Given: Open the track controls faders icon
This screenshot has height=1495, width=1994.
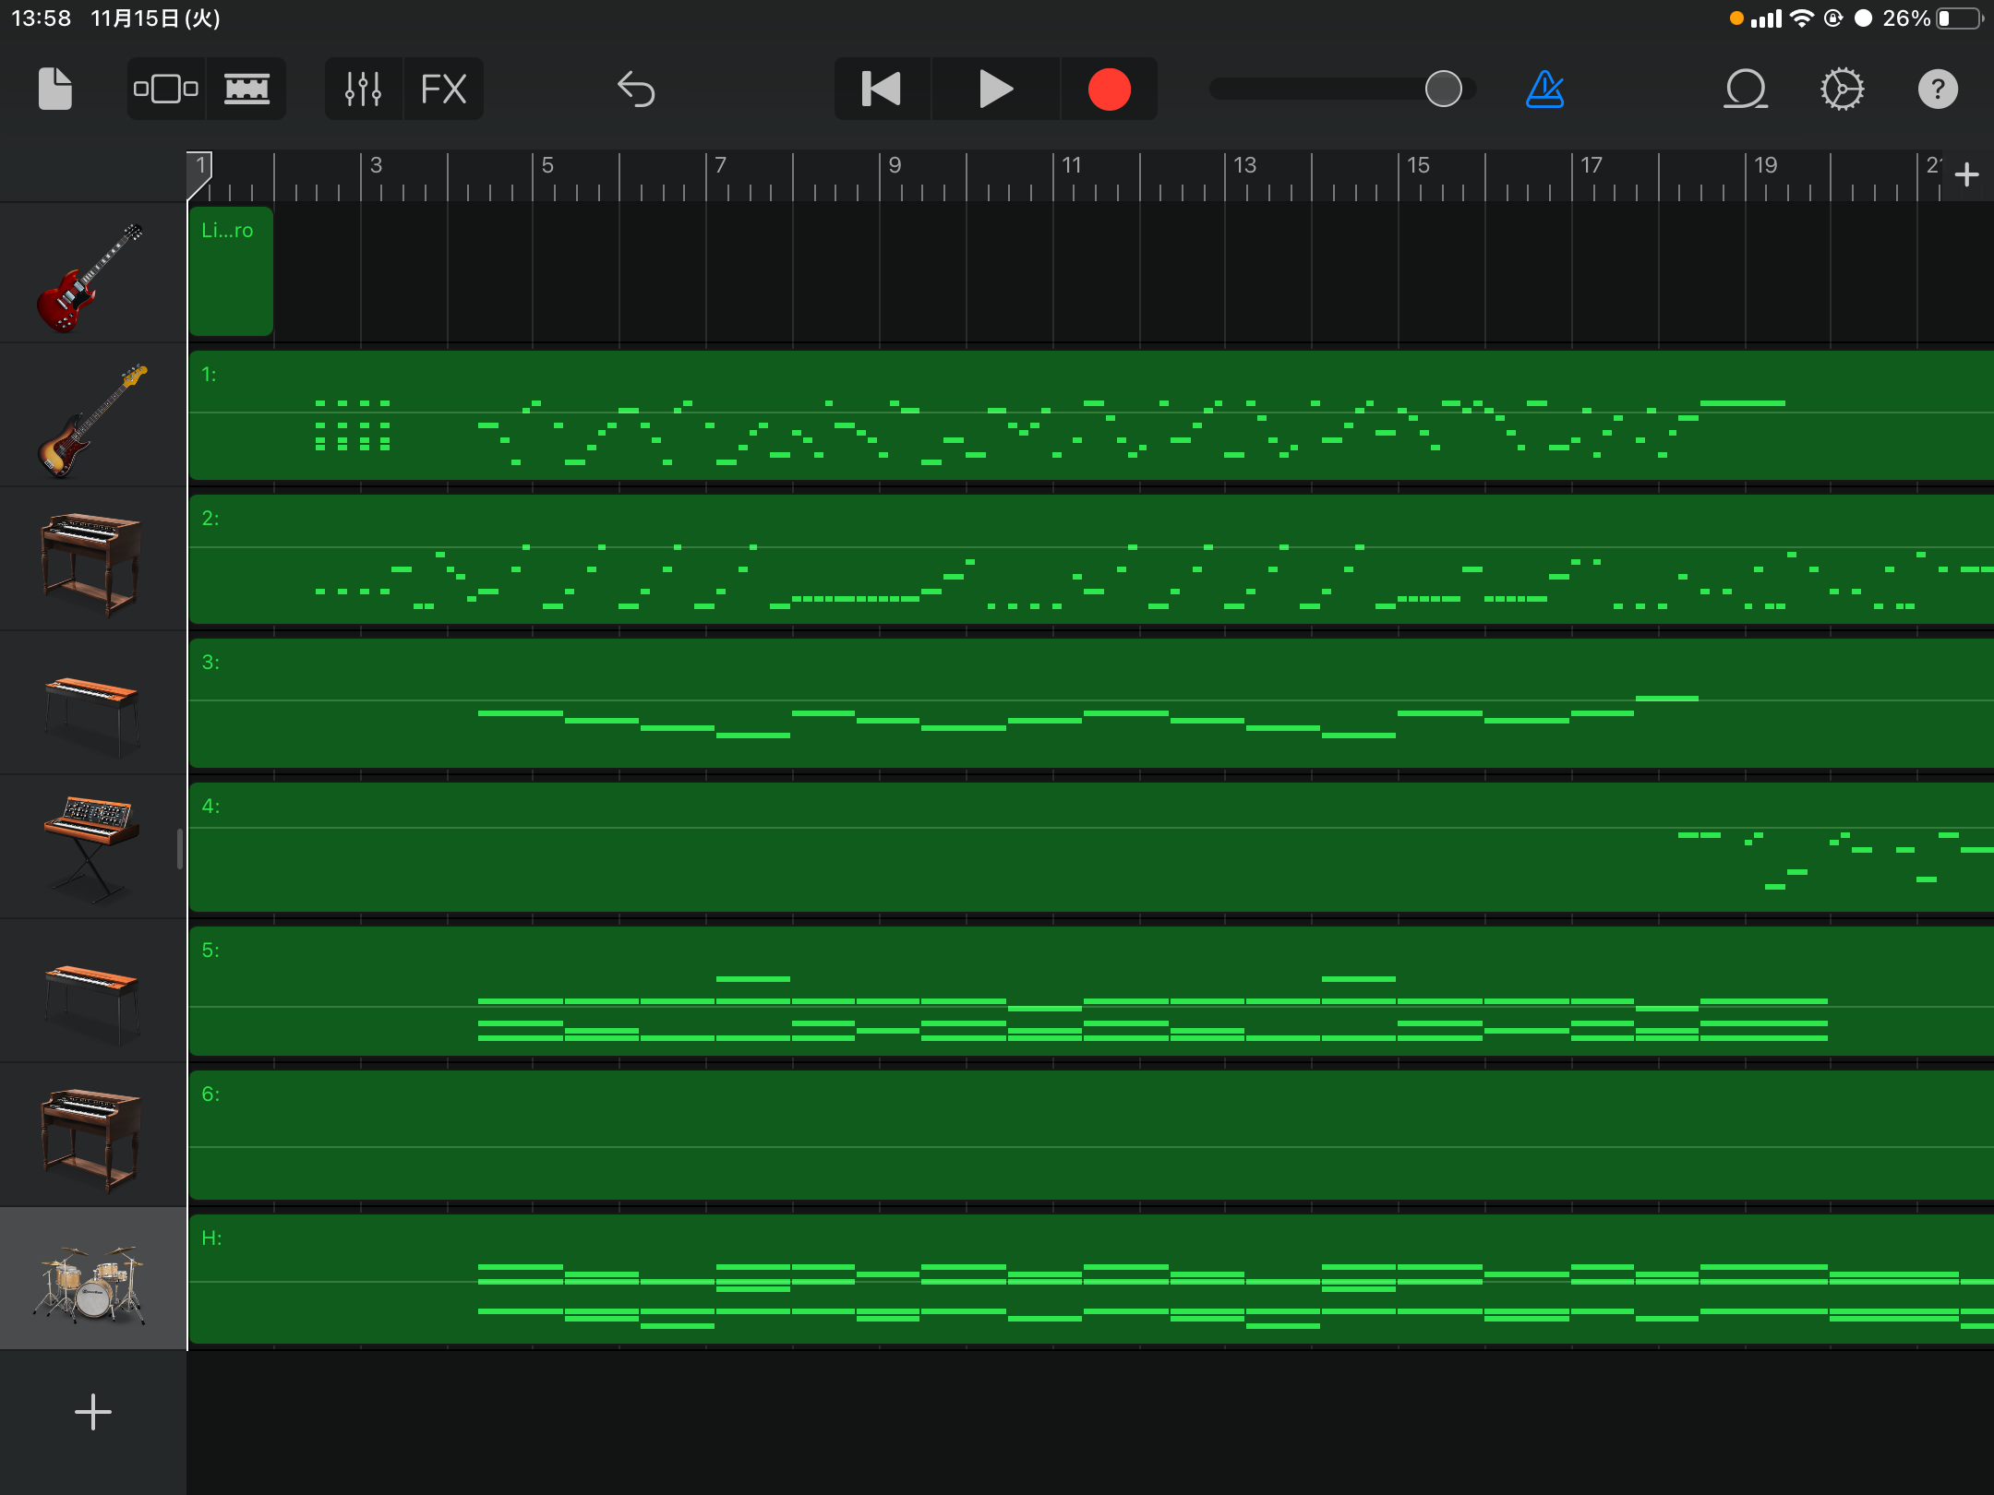Looking at the screenshot, I should [x=363, y=89].
